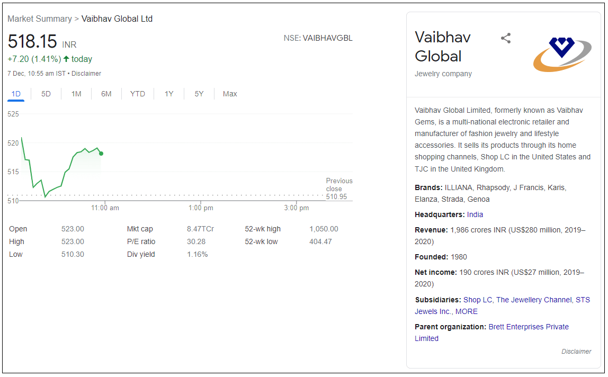Image resolution: width=608 pixels, height=377 pixels.
Task: Click the Founded: 1980 line
Action: tap(441, 257)
